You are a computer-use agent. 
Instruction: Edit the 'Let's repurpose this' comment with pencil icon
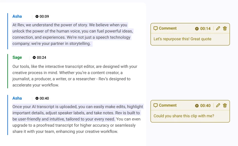tap(218, 28)
